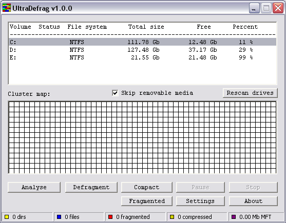Screen dimensions: 286x223
Task: Show the About dialog
Action: [x=253, y=201]
